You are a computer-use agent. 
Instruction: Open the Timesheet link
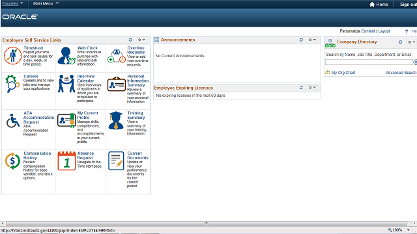point(33,47)
